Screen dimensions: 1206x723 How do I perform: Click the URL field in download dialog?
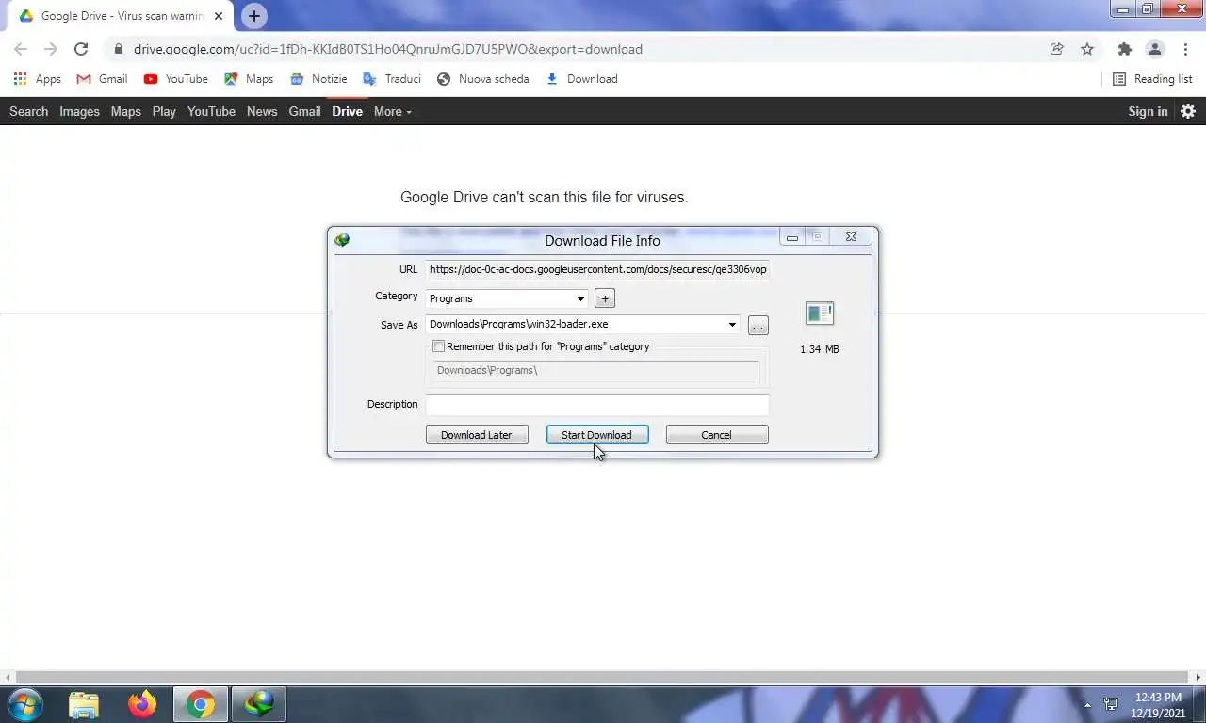pyautogui.click(x=597, y=269)
